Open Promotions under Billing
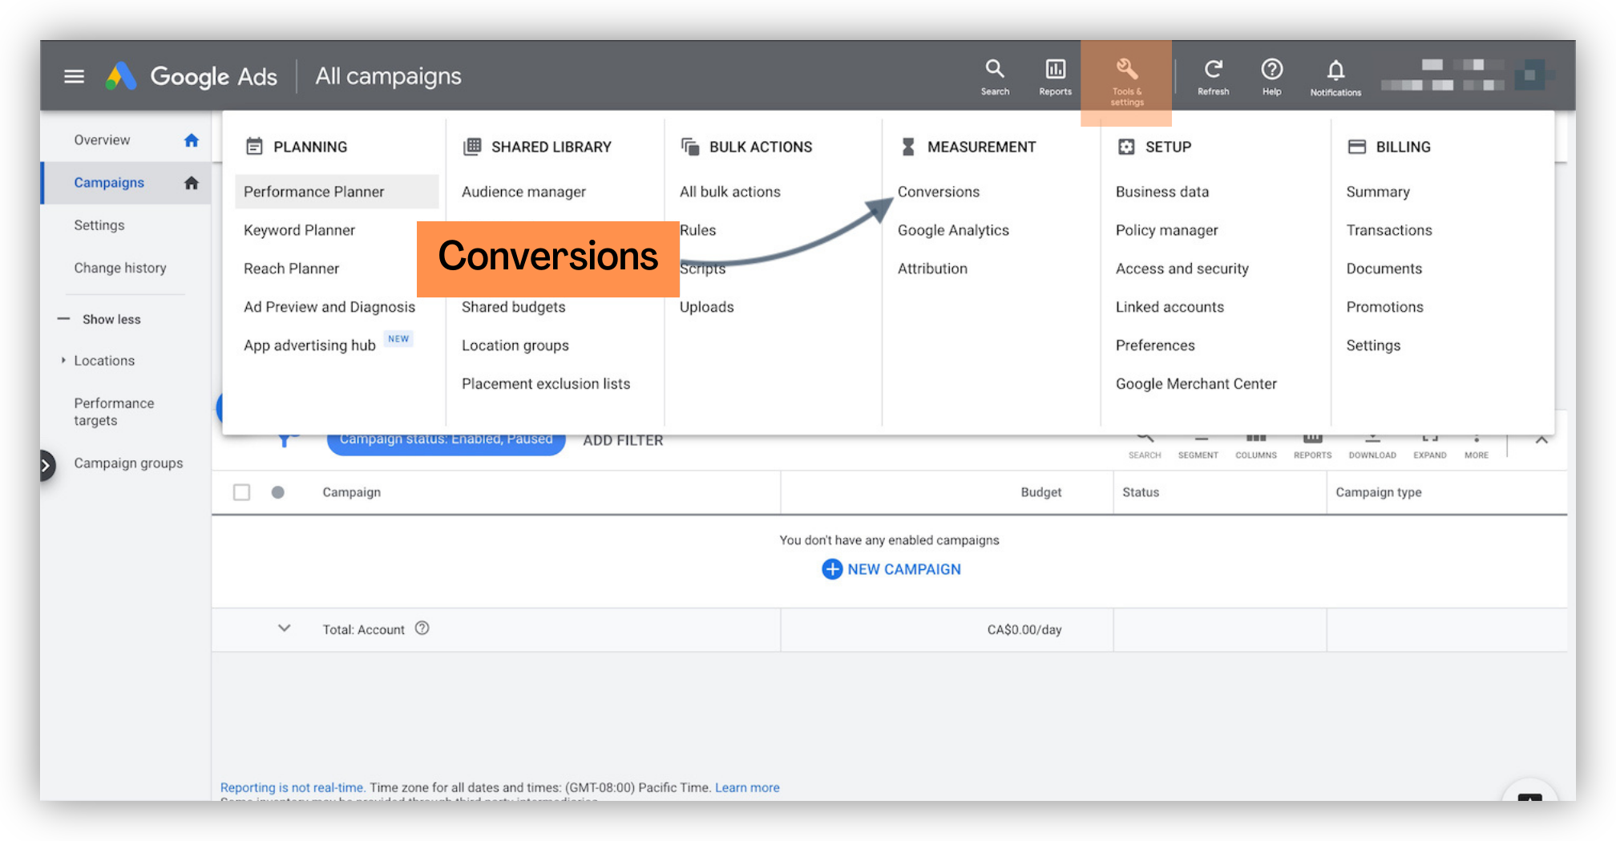Image resolution: width=1616 pixels, height=841 pixels. 1384,307
